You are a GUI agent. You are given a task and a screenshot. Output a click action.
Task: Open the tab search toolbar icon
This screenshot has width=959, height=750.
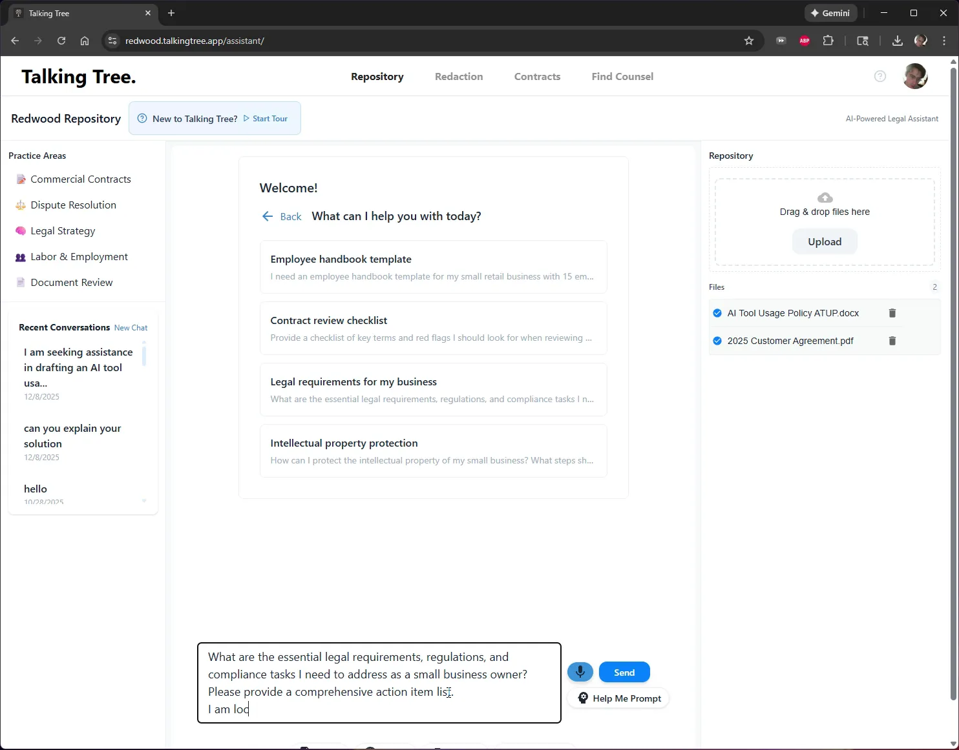click(863, 41)
